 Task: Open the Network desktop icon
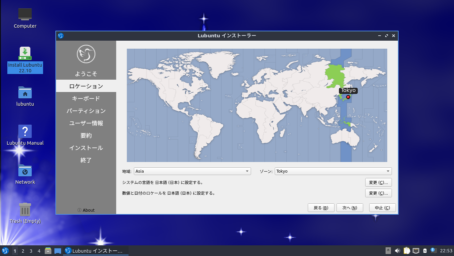coord(25,174)
